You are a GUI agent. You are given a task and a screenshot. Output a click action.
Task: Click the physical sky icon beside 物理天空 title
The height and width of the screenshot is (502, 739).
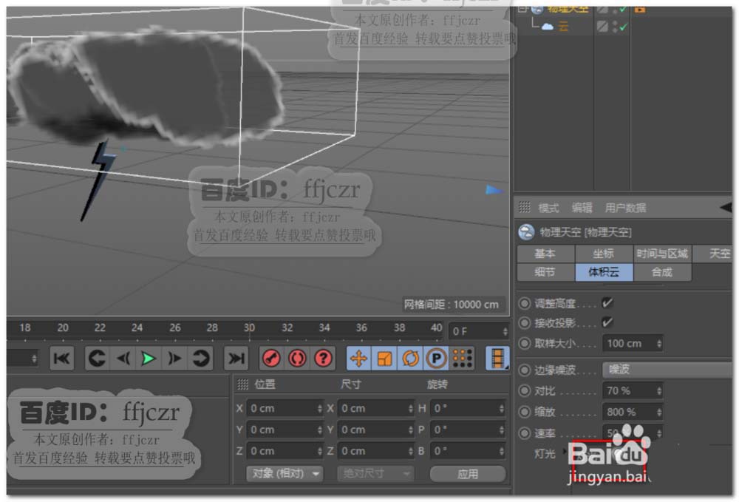pos(526,232)
